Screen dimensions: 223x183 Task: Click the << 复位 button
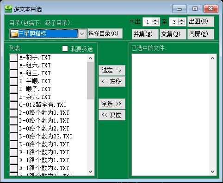point(112,115)
